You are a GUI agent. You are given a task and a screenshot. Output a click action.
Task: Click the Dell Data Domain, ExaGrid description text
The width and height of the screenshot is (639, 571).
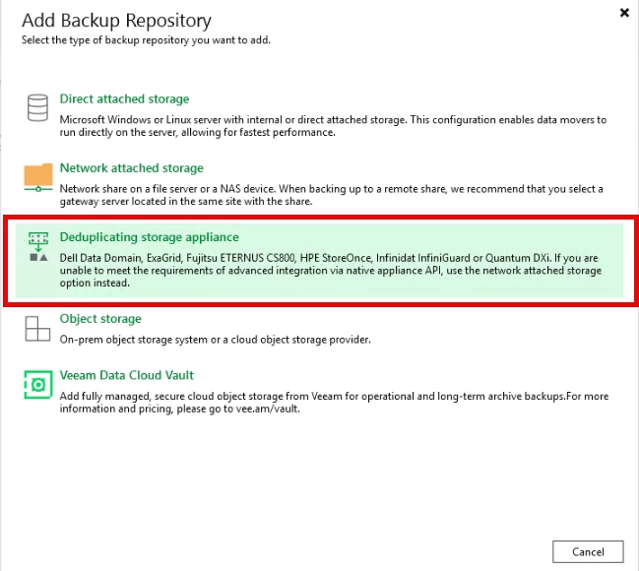click(331, 270)
